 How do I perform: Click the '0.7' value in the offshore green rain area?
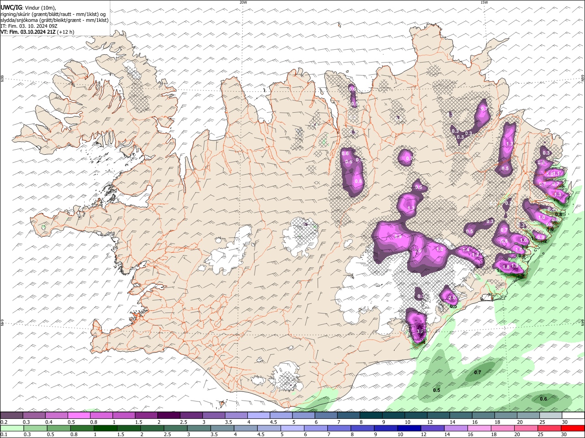(478, 373)
